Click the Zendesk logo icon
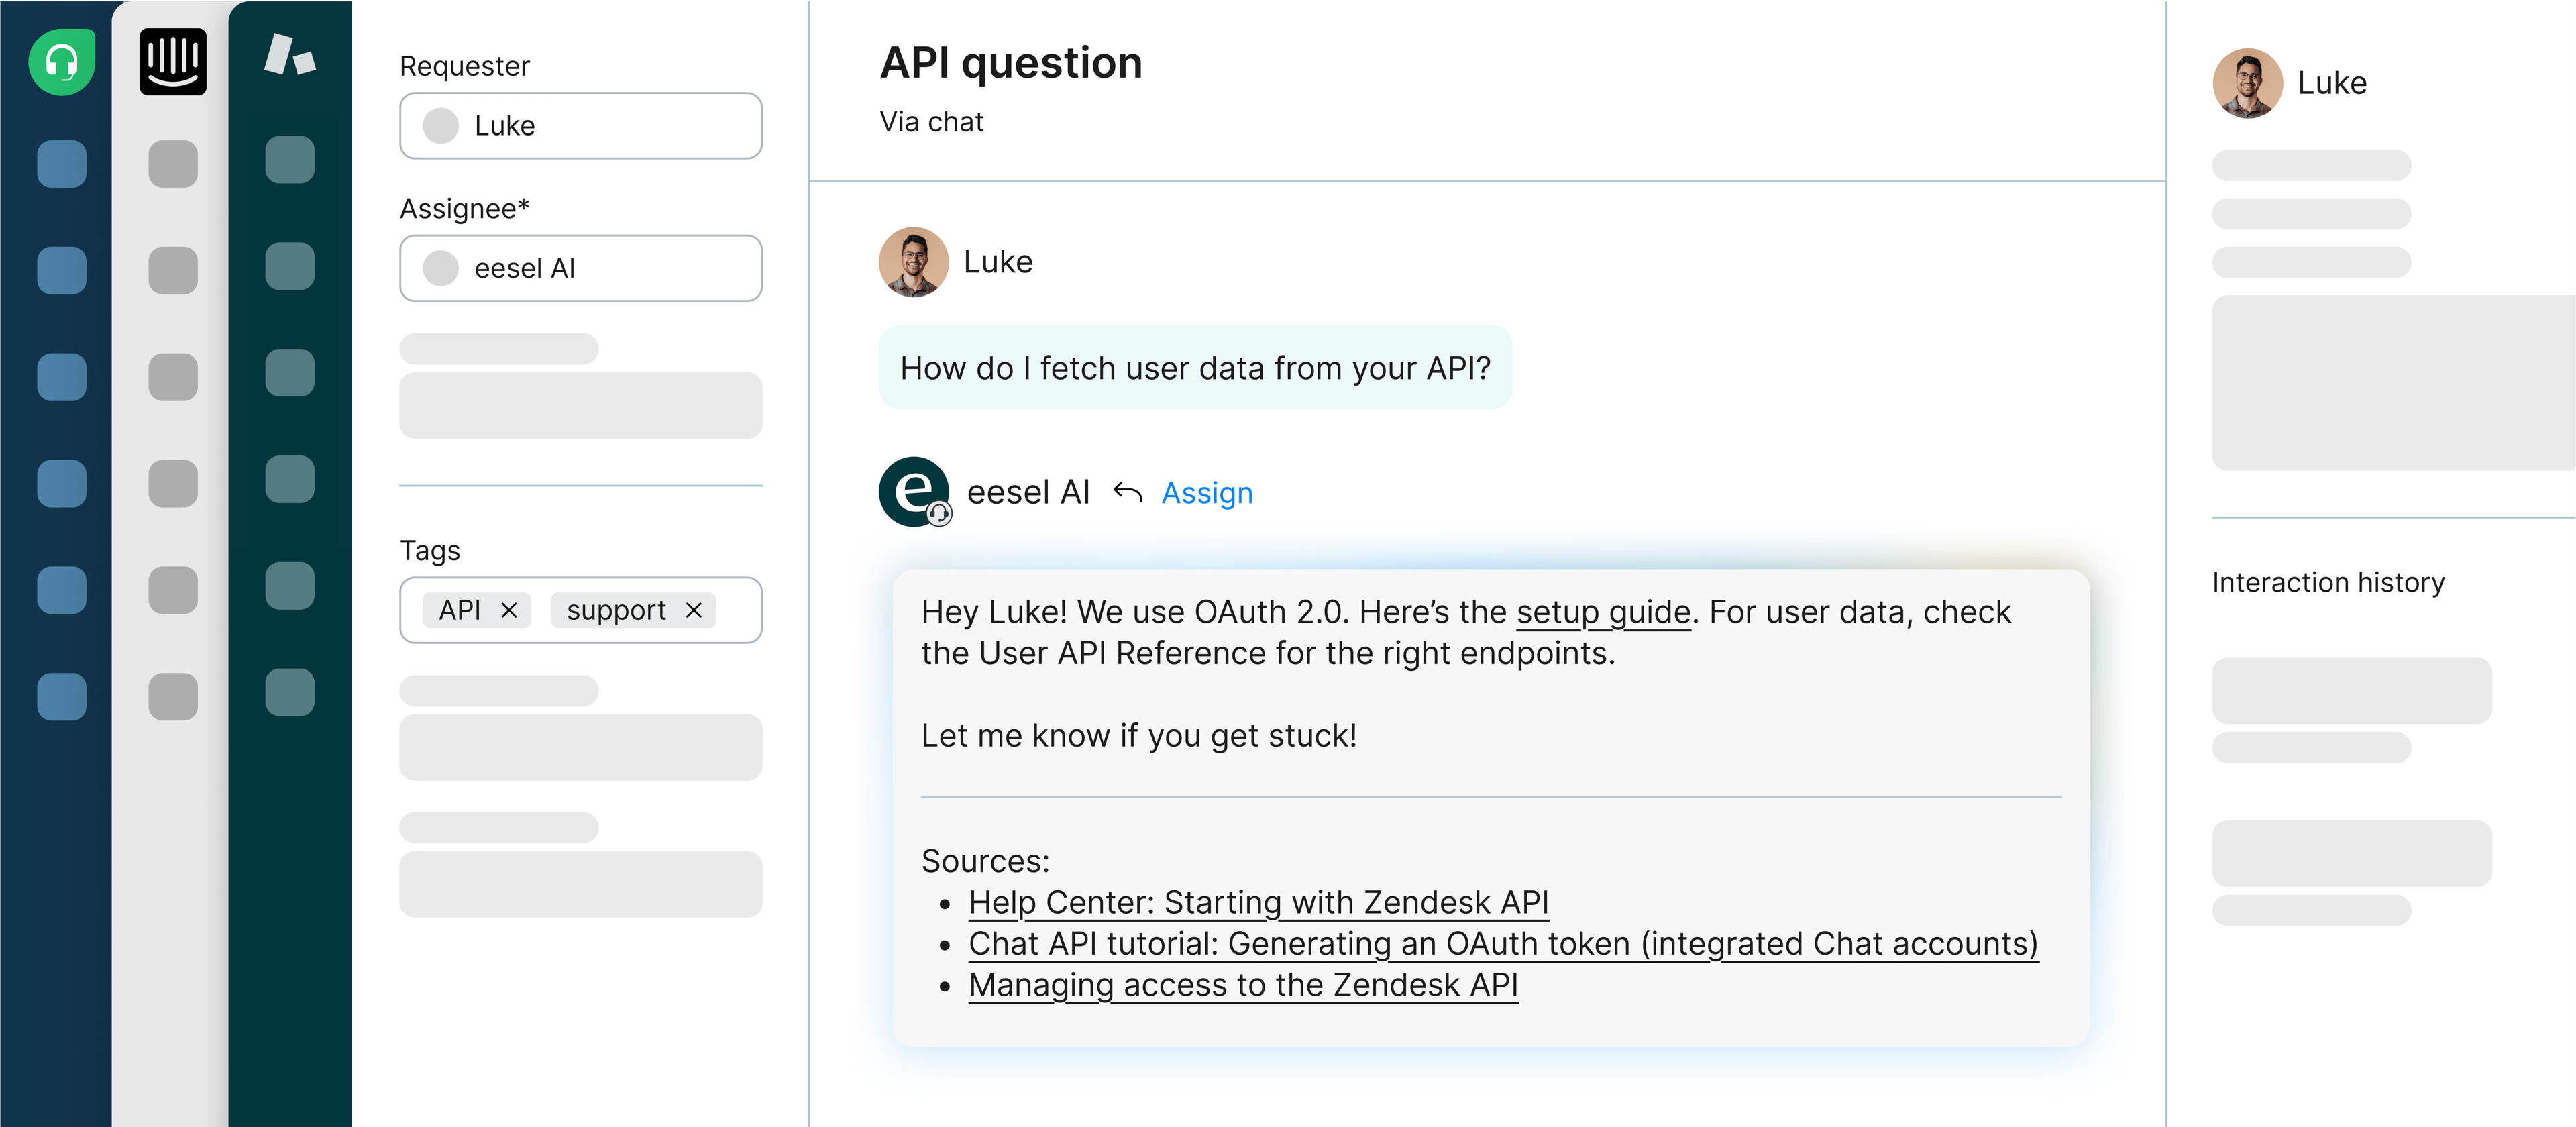The width and height of the screenshot is (2576, 1127). pos(290,55)
